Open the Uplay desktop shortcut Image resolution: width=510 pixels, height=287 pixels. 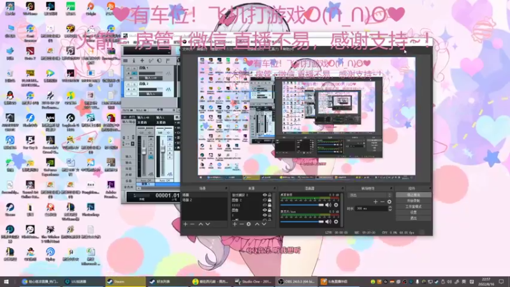coord(50,254)
